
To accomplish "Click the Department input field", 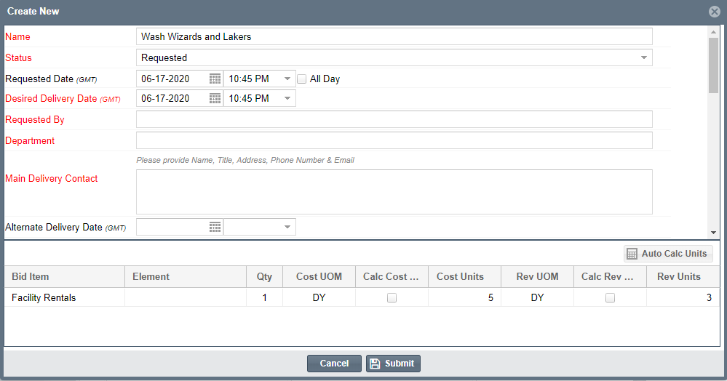I will pyautogui.click(x=394, y=140).
